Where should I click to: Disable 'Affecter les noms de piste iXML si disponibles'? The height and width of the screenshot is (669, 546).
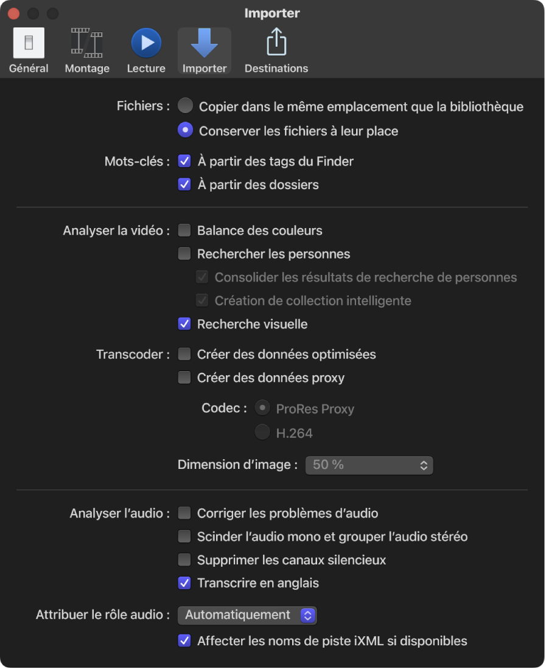[184, 640]
